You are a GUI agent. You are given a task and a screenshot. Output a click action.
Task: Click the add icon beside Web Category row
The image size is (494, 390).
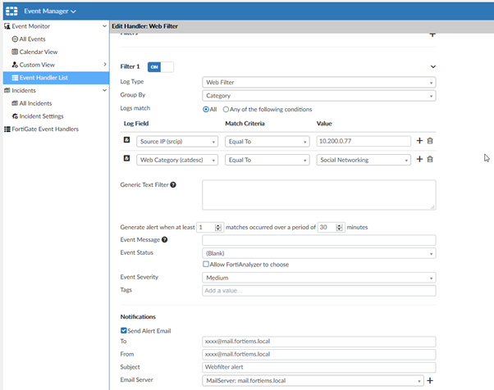coord(419,160)
